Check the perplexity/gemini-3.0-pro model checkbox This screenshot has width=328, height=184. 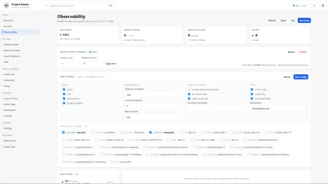(x=204, y=154)
